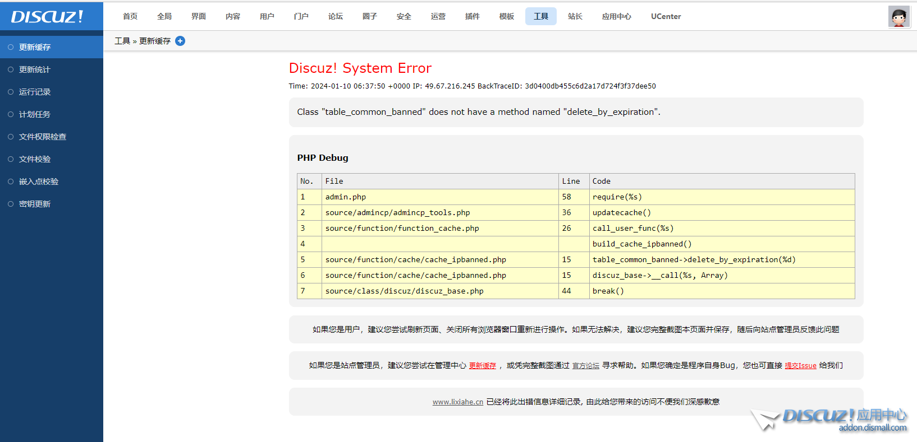Switch to the 首页 top menu

(x=130, y=16)
